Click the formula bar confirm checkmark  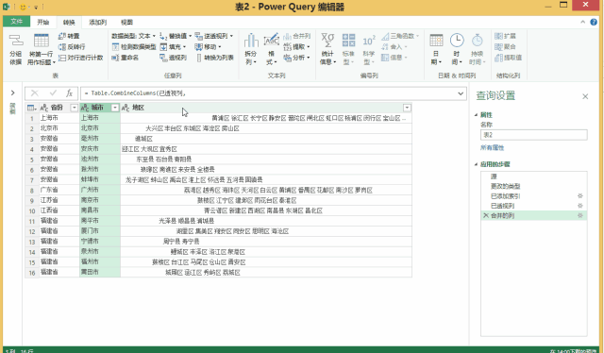tap(53, 92)
